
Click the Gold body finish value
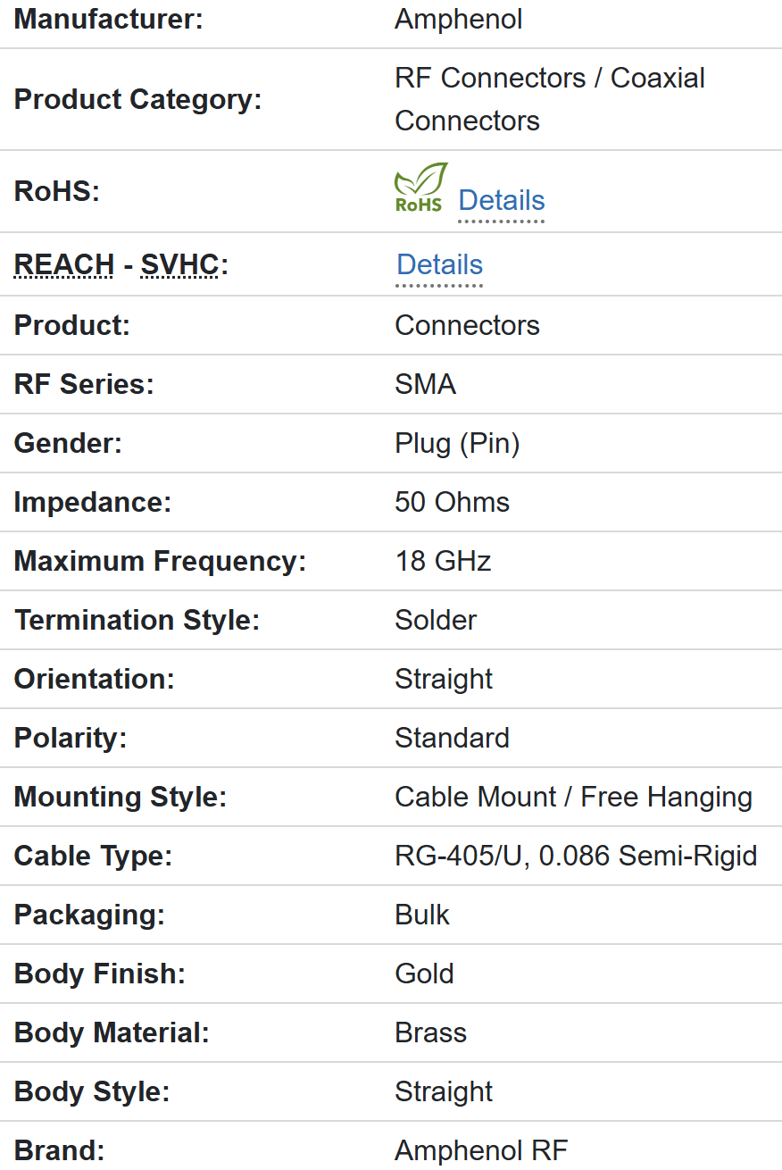[424, 974]
